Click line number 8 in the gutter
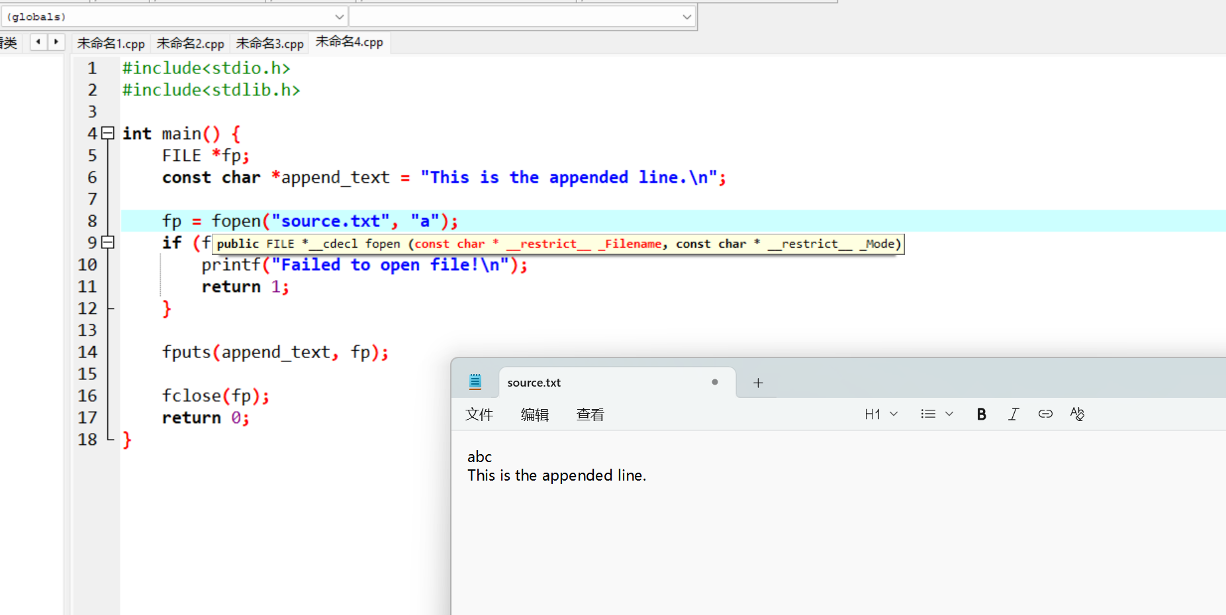Screen dimensions: 1226x615 [92, 221]
